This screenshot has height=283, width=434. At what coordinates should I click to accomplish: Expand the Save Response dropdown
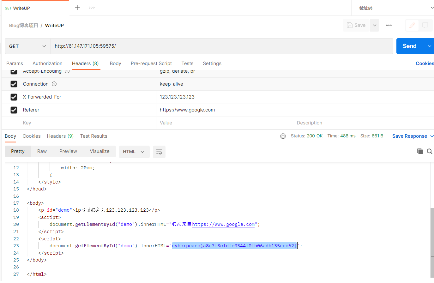pos(432,136)
